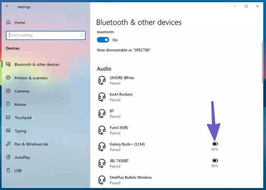Select the OnePlus Bullets Wireless device name

tap(130, 177)
